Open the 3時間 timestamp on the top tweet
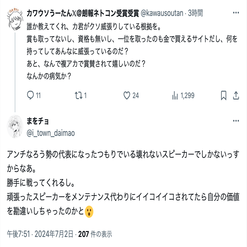Viewport: 247px width, 247px height. coord(195,13)
